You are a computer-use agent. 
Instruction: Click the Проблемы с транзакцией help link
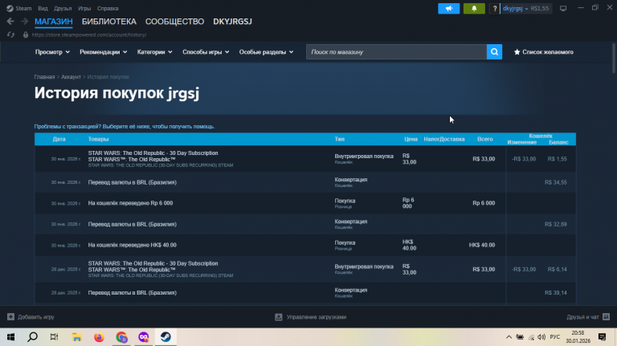[x=125, y=127]
